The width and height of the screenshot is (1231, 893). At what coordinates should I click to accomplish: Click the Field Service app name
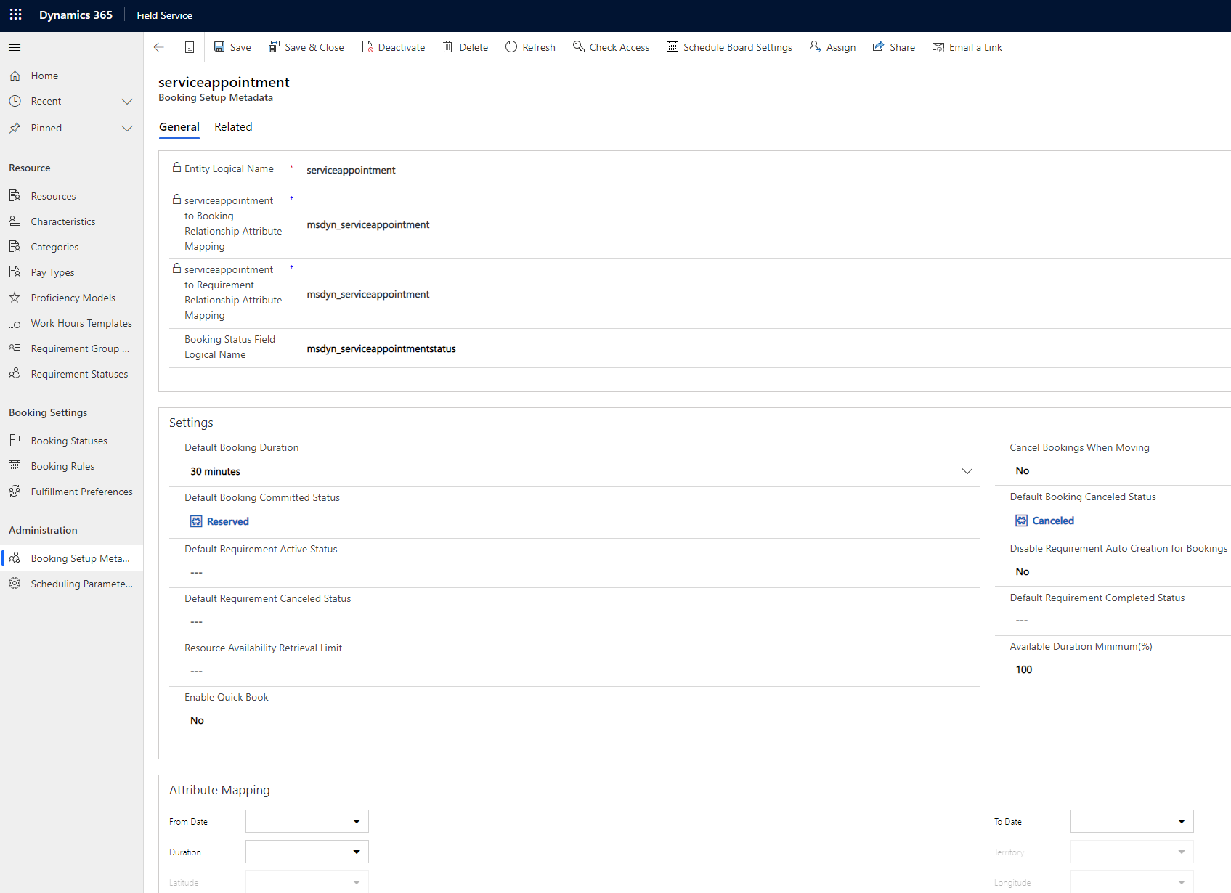tap(165, 15)
